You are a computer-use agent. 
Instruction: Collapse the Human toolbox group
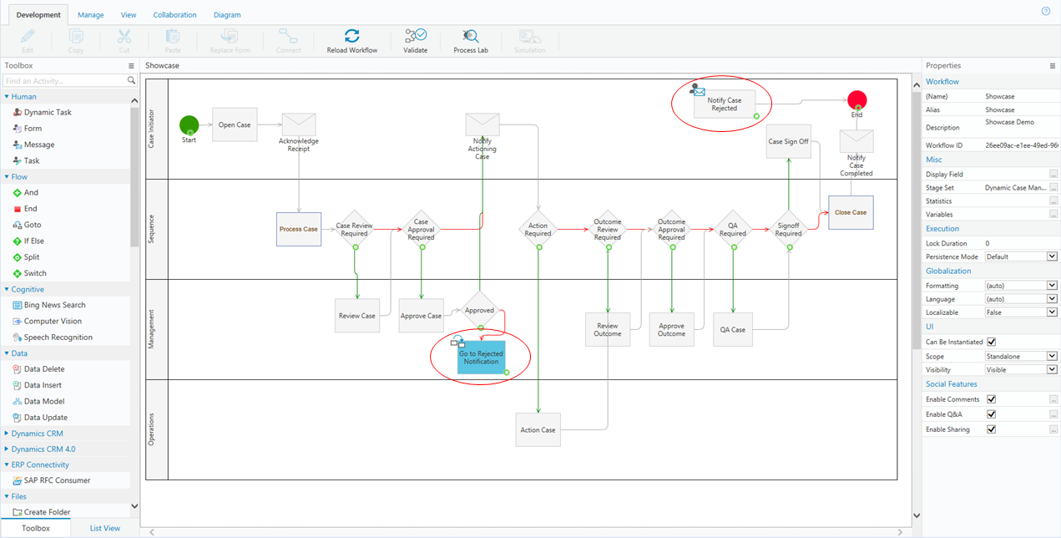pyautogui.click(x=7, y=97)
